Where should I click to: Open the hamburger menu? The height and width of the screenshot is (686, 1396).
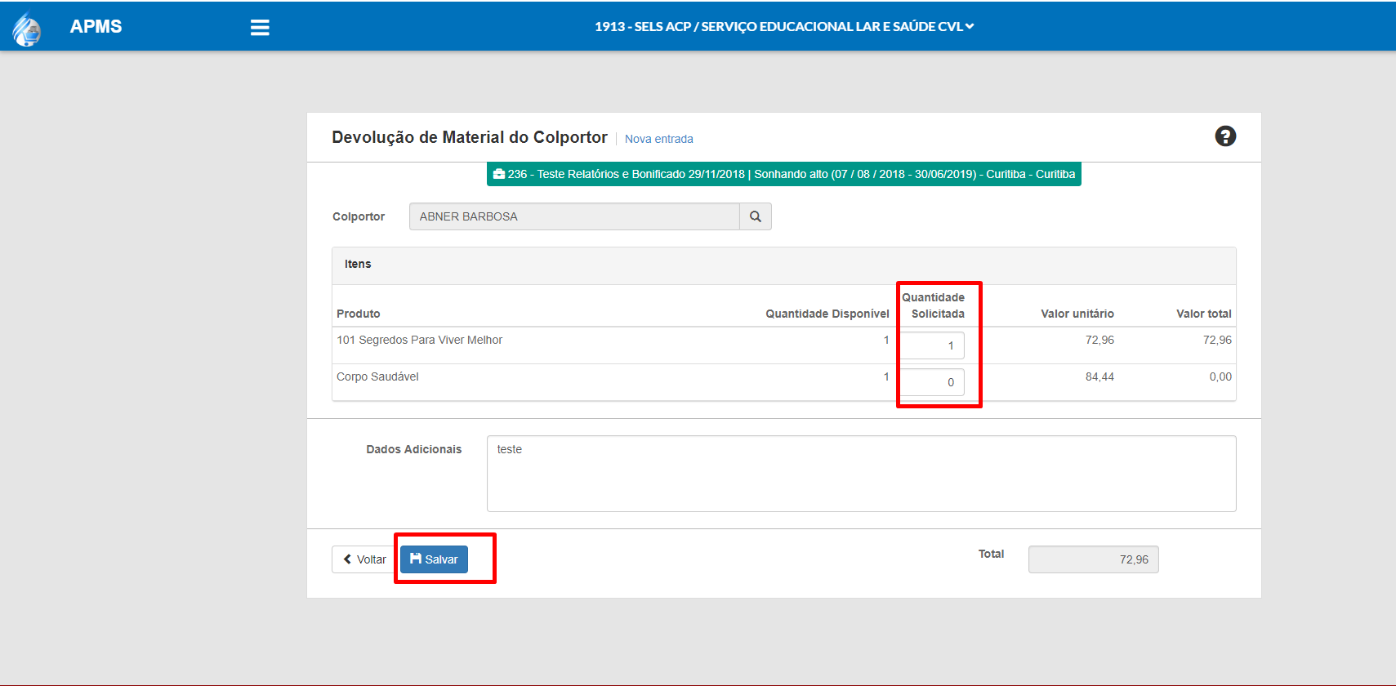click(260, 28)
